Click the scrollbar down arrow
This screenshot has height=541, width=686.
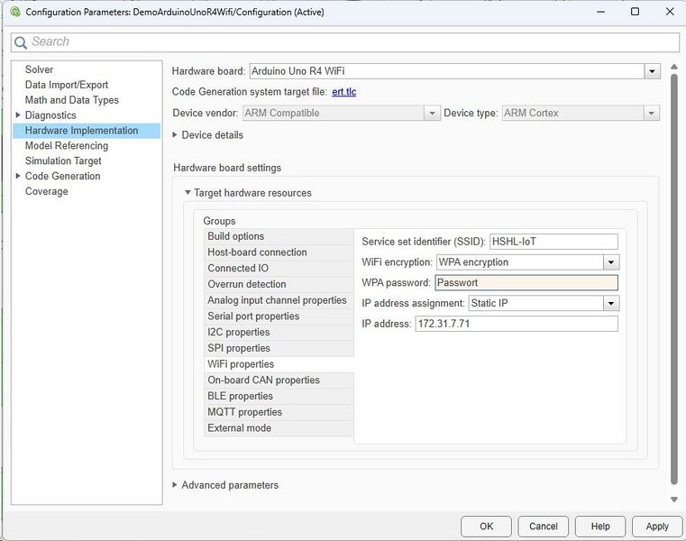674,500
